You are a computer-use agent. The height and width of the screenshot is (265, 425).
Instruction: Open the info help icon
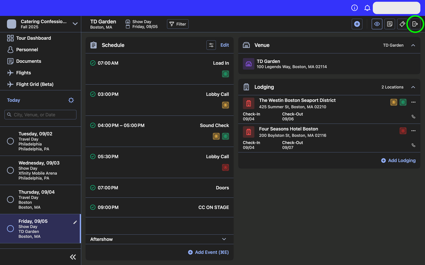pyautogui.click(x=354, y=8)
